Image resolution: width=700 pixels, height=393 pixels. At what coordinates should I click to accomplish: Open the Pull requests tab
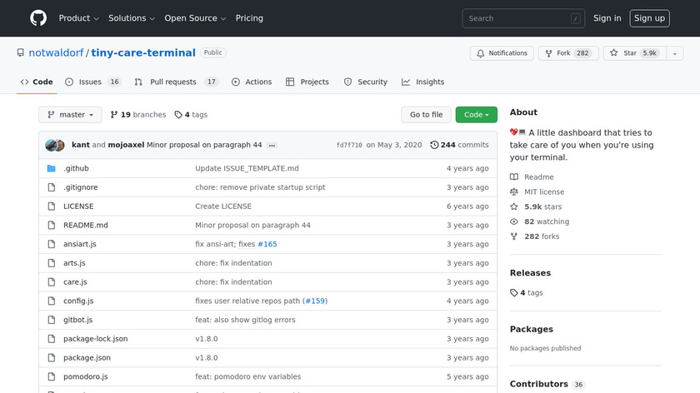click(177, 82)
